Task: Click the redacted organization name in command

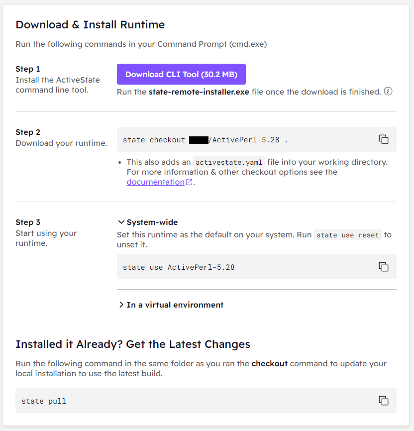Action: coord(199,140)
